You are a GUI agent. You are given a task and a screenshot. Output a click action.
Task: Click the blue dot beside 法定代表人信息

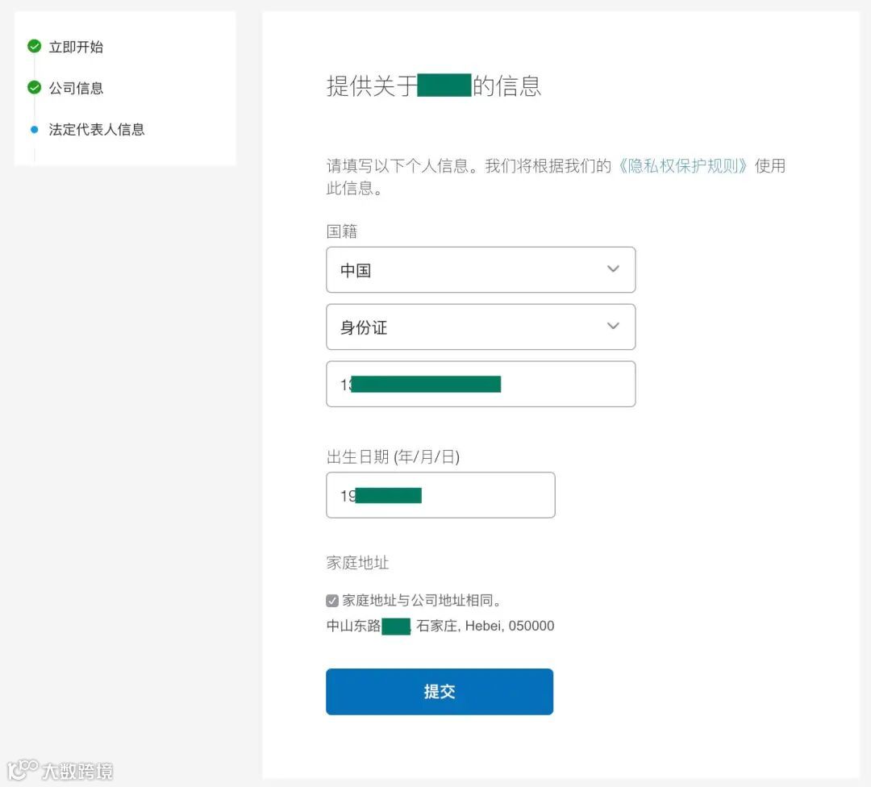pyautogui.click(x=32, y=129)
